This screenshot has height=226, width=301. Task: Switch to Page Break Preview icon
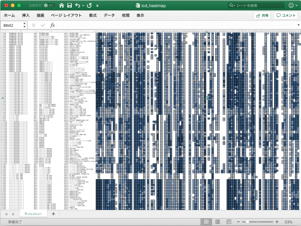(229, 222)
